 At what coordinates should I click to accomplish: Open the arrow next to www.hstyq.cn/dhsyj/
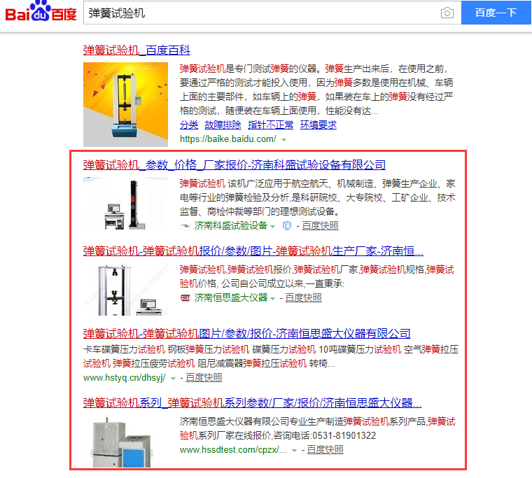pyautogui.click(x=173, y=378)
